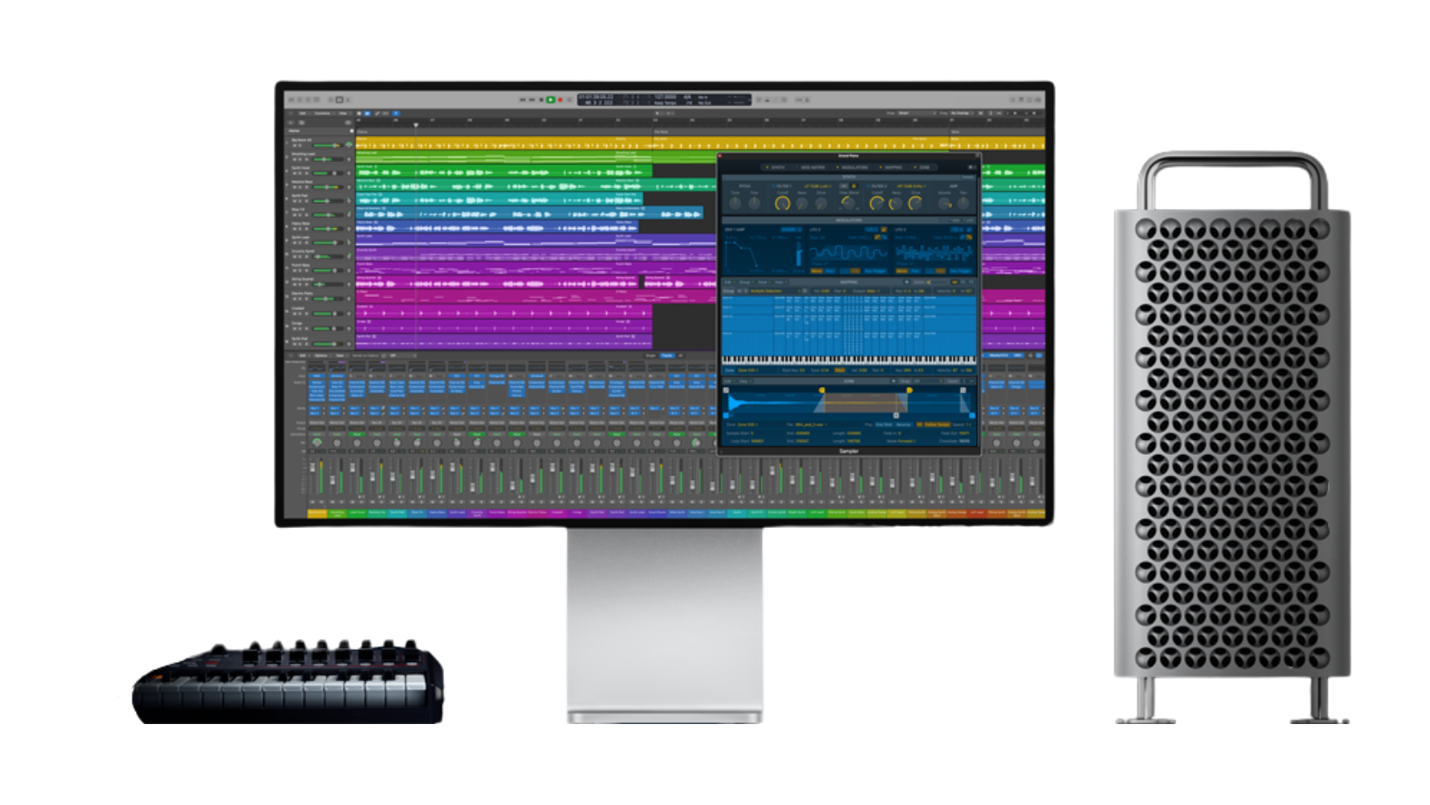Toggle the blue catch playhead button

pyautogui.click(x=396, y=113)
